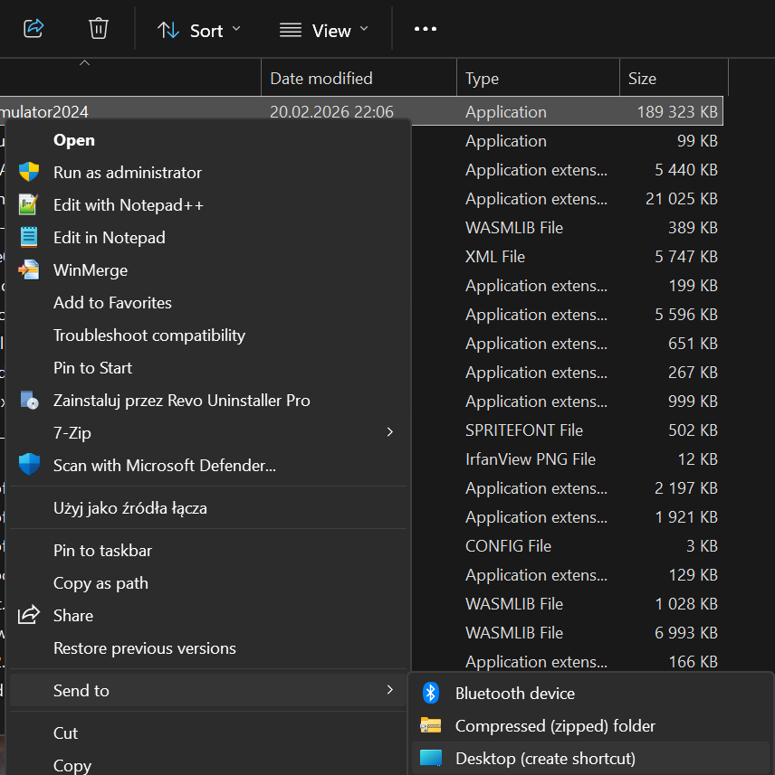Click the Bluetooth device icon
The image size is (775, 775).
tap(432, 694)
